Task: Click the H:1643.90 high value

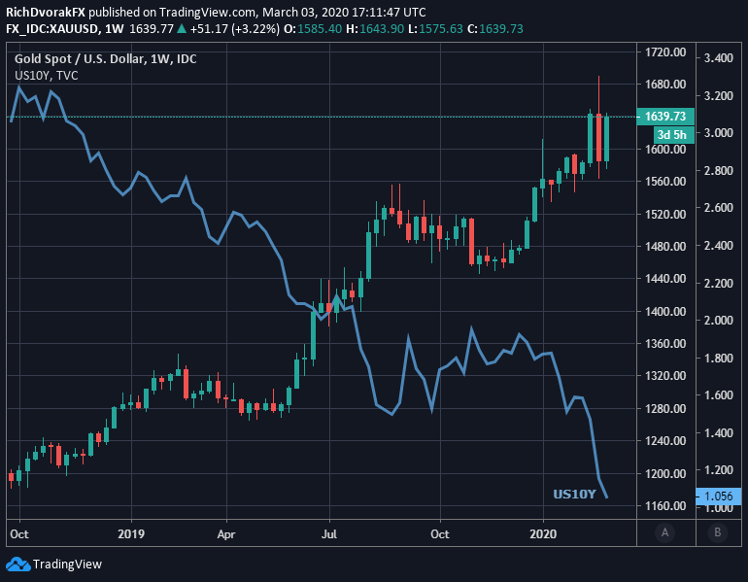Action: coord(375,29)
